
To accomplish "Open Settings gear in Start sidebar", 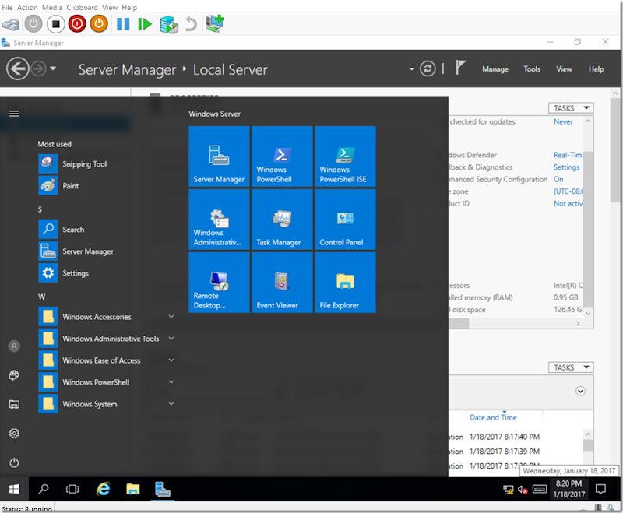I will (x=14, y=433).
